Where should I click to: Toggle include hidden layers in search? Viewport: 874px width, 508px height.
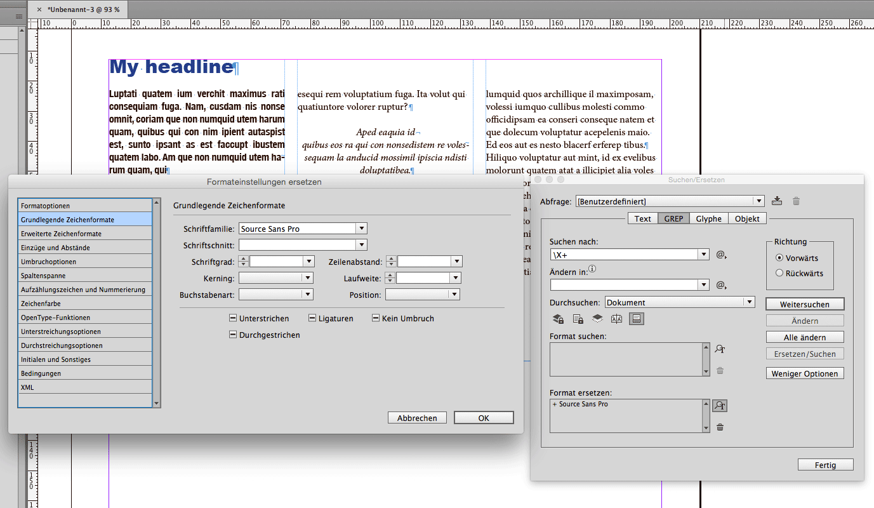597,319
